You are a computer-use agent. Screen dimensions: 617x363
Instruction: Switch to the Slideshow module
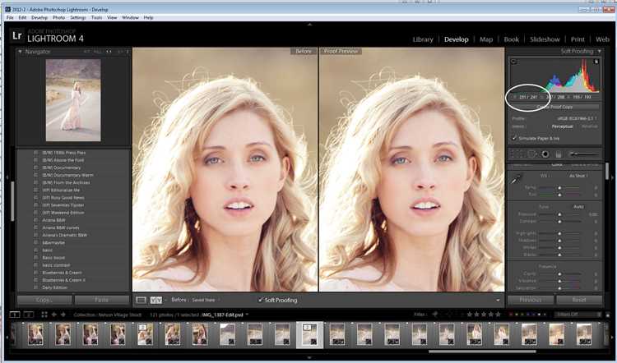coord(545,39)
